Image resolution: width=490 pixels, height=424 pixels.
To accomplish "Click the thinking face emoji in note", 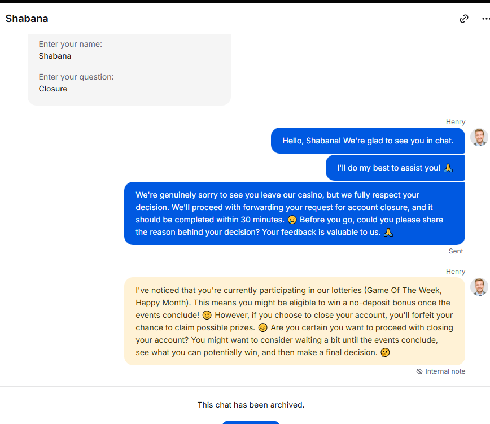I will (x=385, y=353).
